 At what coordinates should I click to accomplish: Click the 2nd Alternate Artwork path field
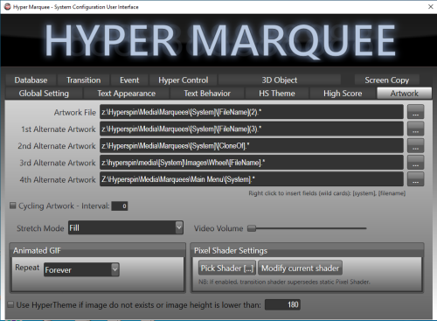pos(252,146)
